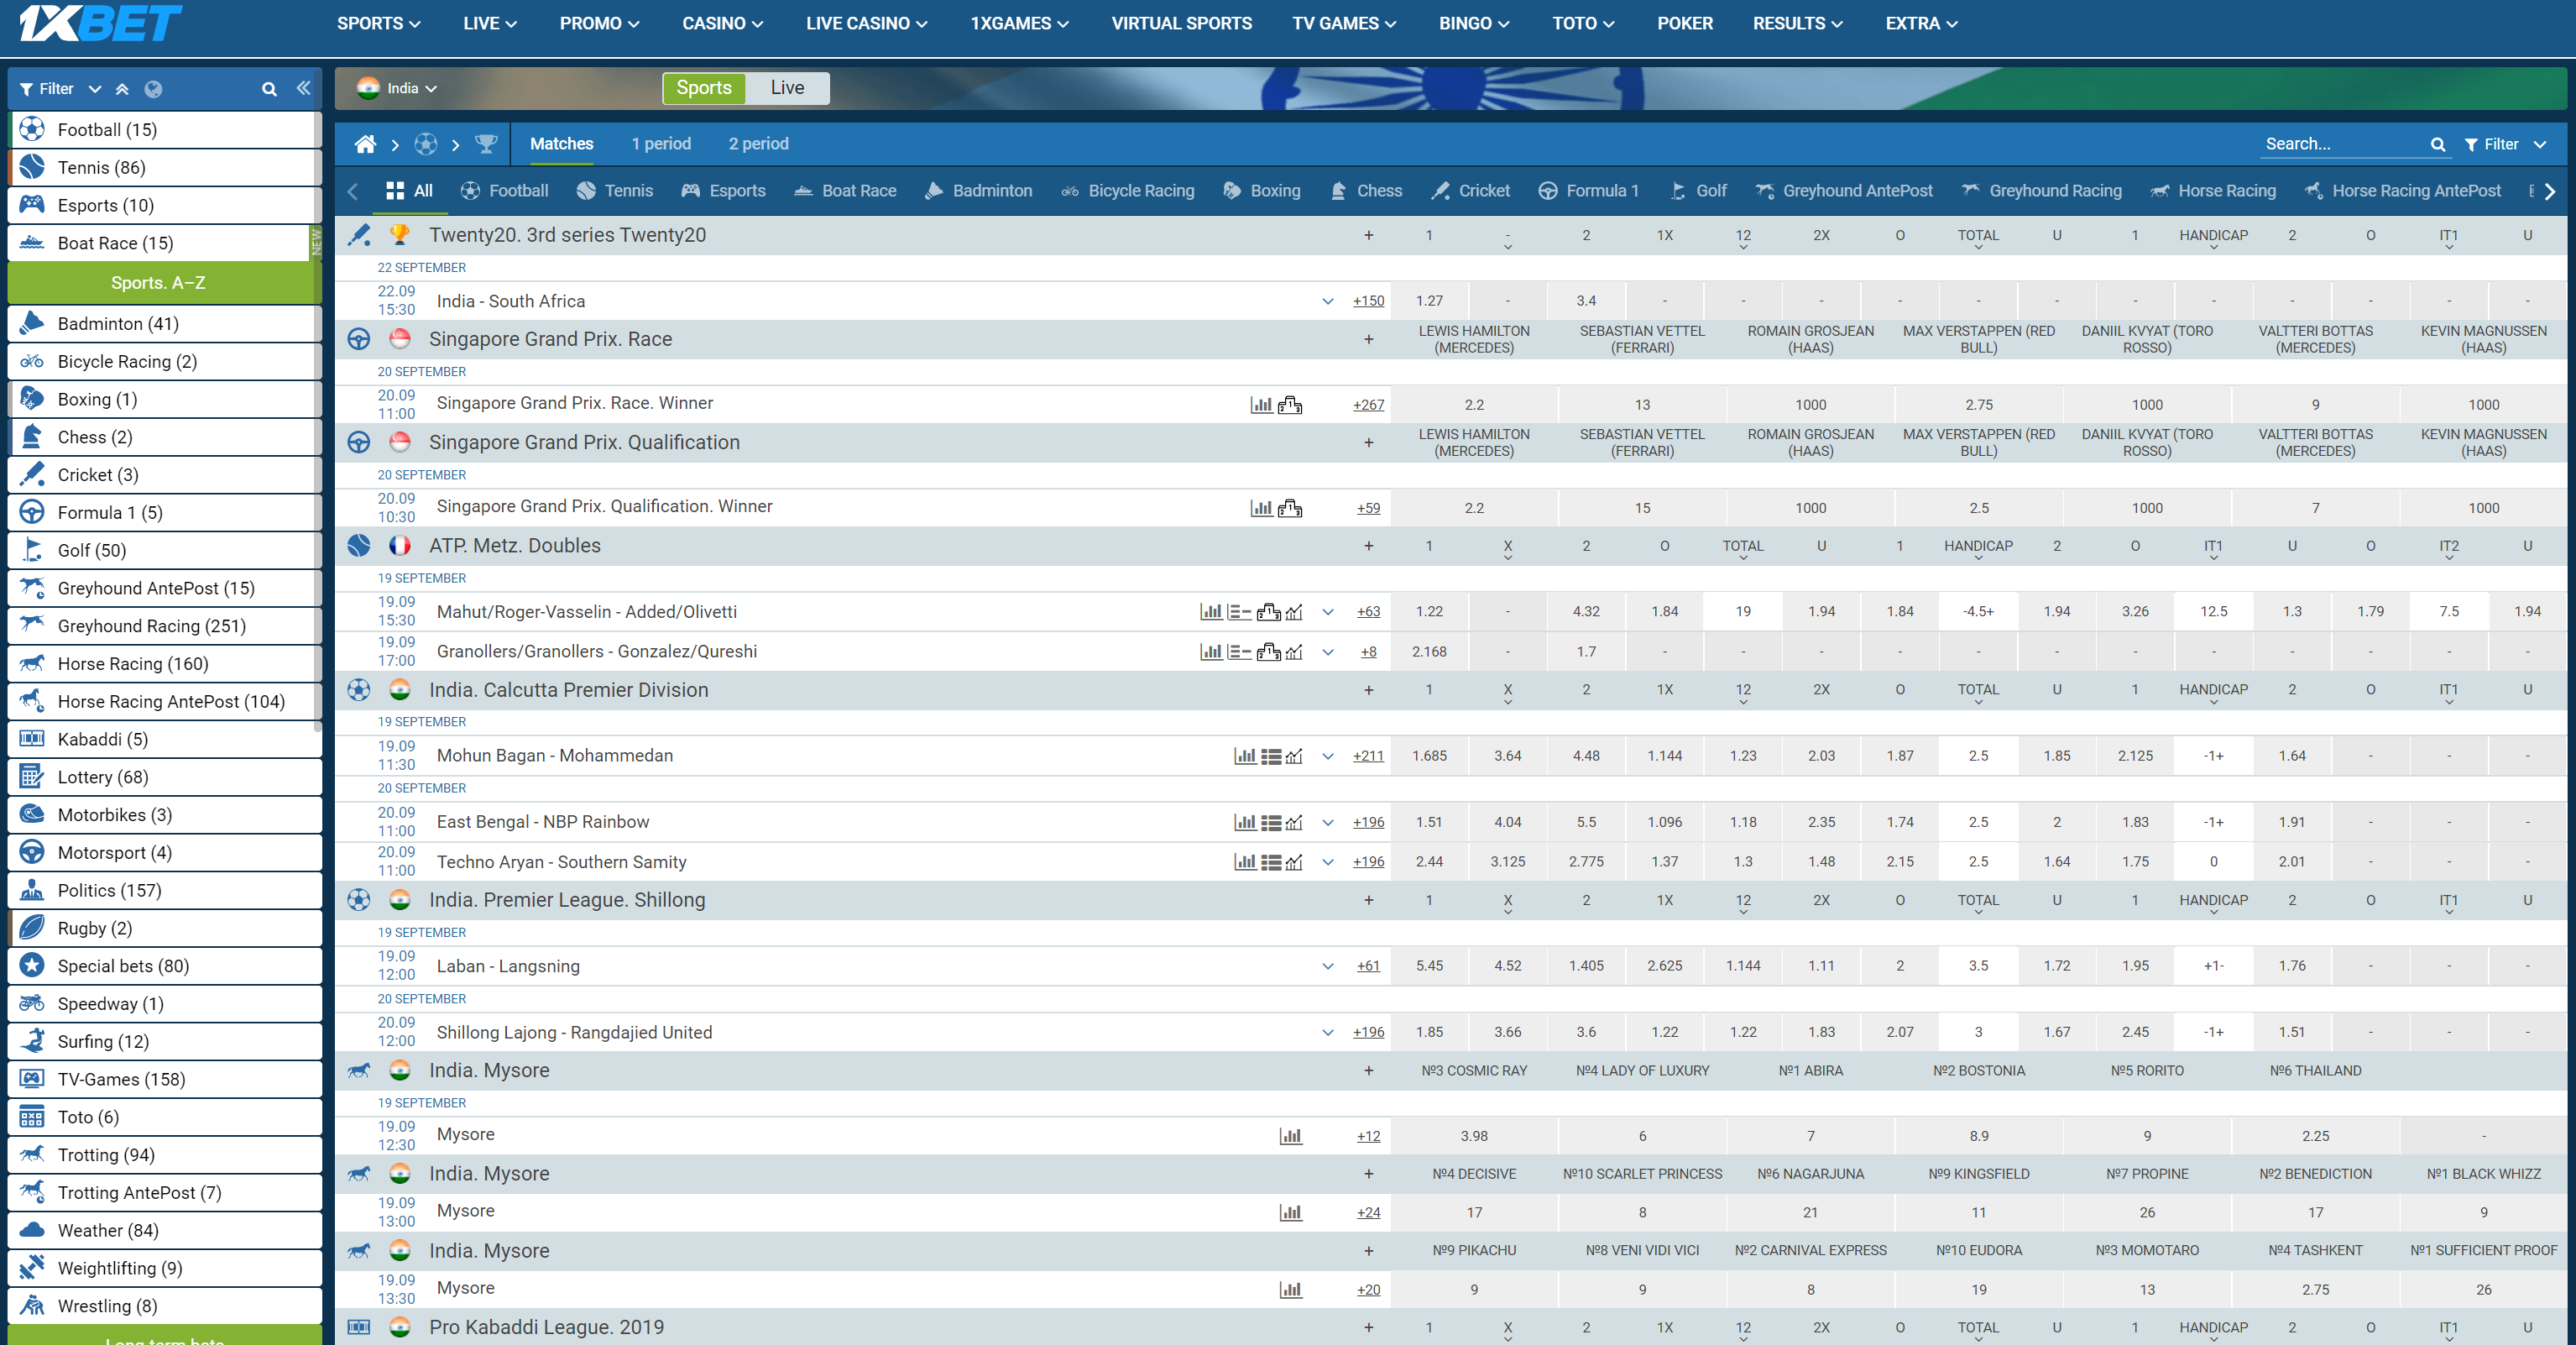Open Kabaddi in the sidebar
This screenshot has width=2576, height=1345.
tap(165, 739)
